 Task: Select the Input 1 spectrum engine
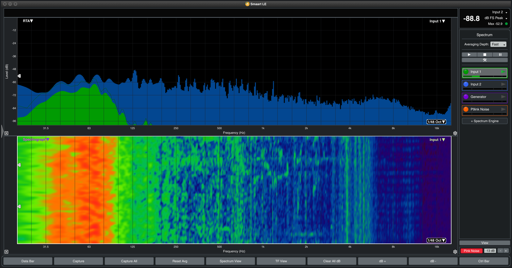tap(485, 73)
